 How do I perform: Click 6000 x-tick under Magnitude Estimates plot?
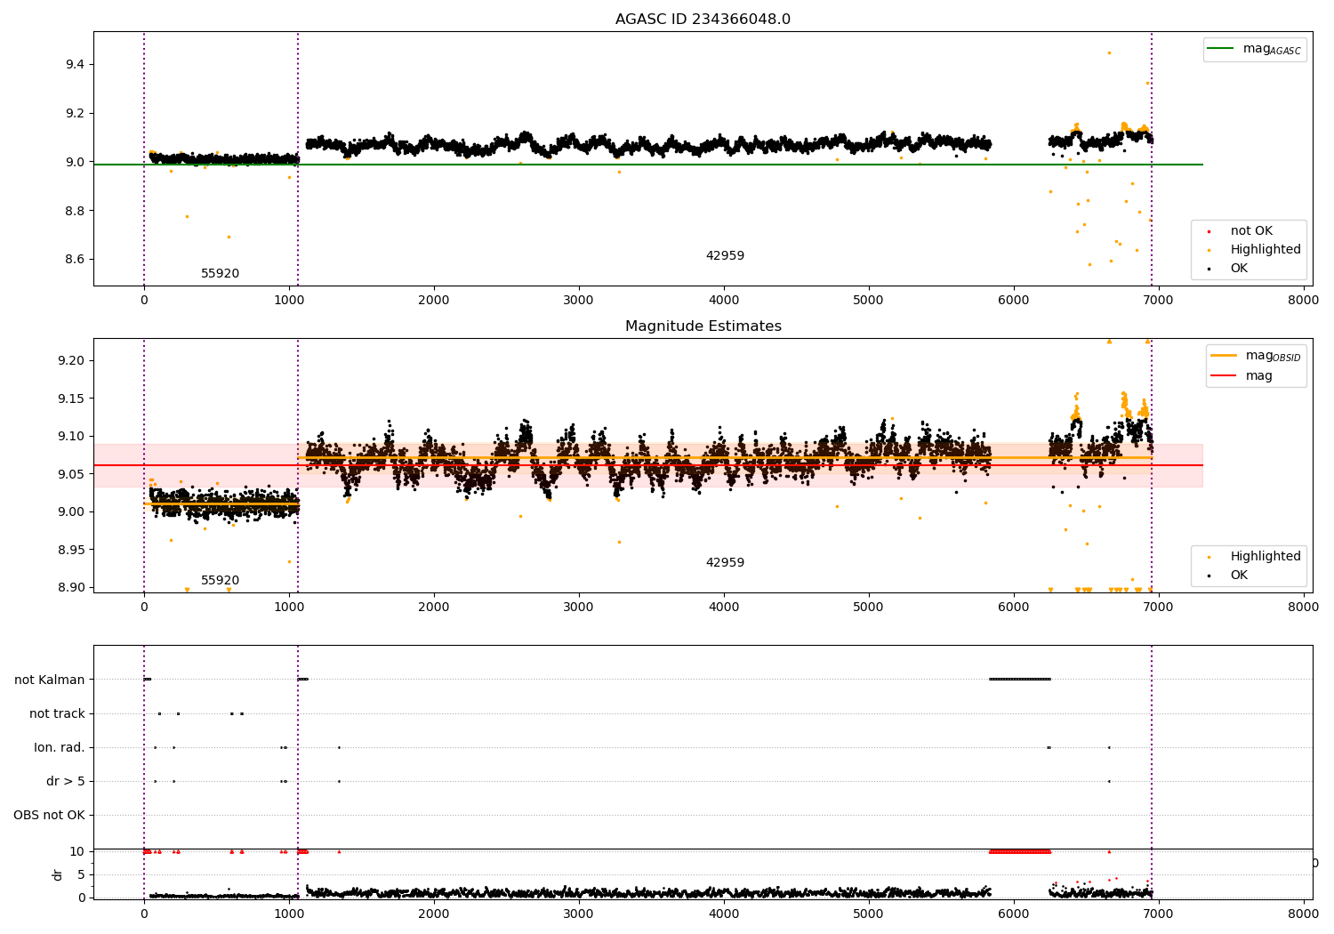click(x=1014, y=608)
